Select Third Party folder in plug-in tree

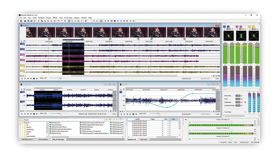(30, 129)
